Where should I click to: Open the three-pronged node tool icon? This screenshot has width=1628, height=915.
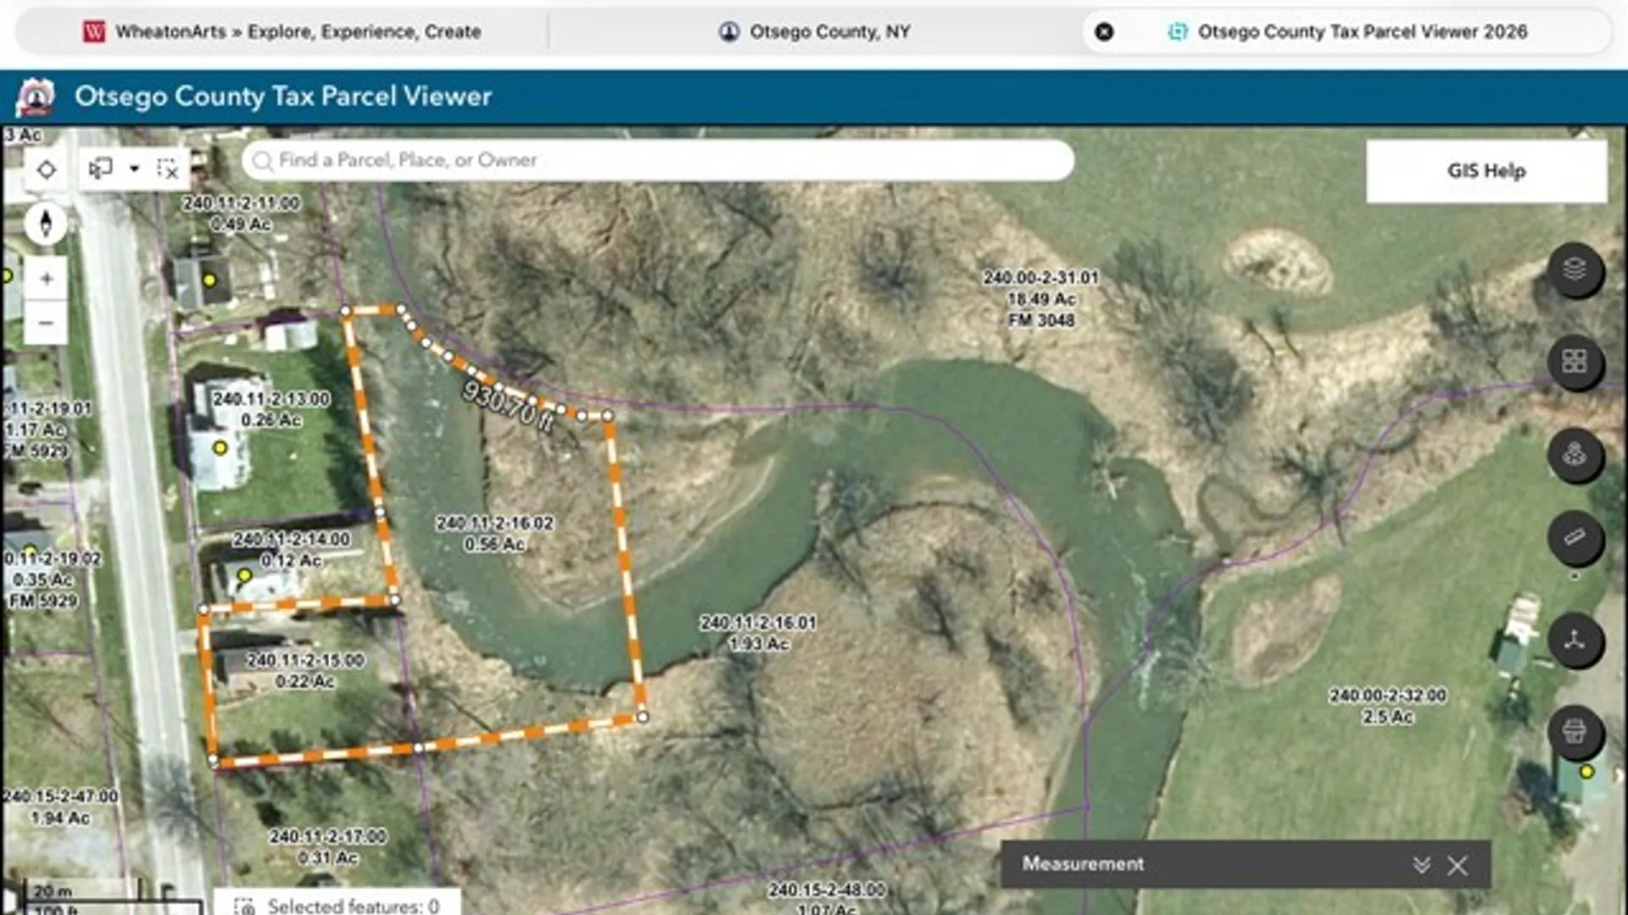pyautogui.click(x=1575, y=640)
